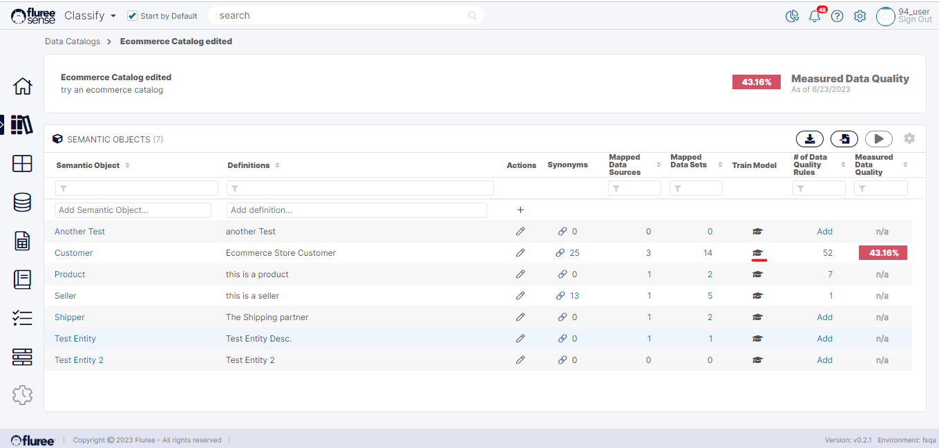Click the train model icon for Customer

point(757,253)
